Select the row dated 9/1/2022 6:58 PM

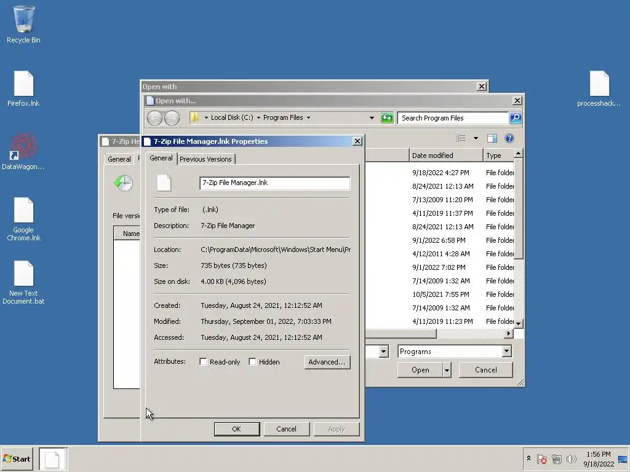(x=439, y=240)
